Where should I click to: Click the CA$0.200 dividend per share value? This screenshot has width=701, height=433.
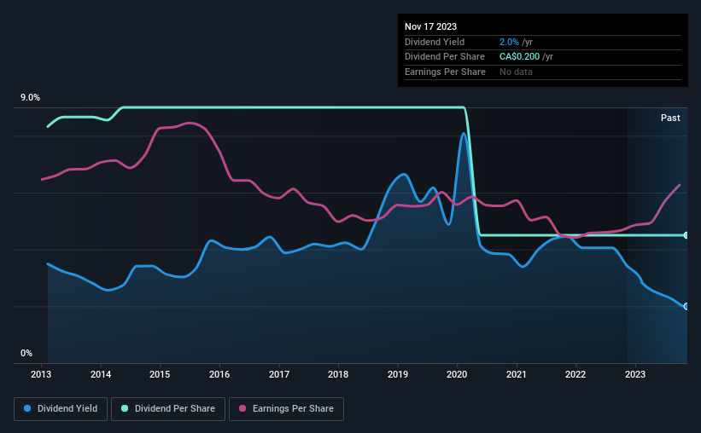519,57
